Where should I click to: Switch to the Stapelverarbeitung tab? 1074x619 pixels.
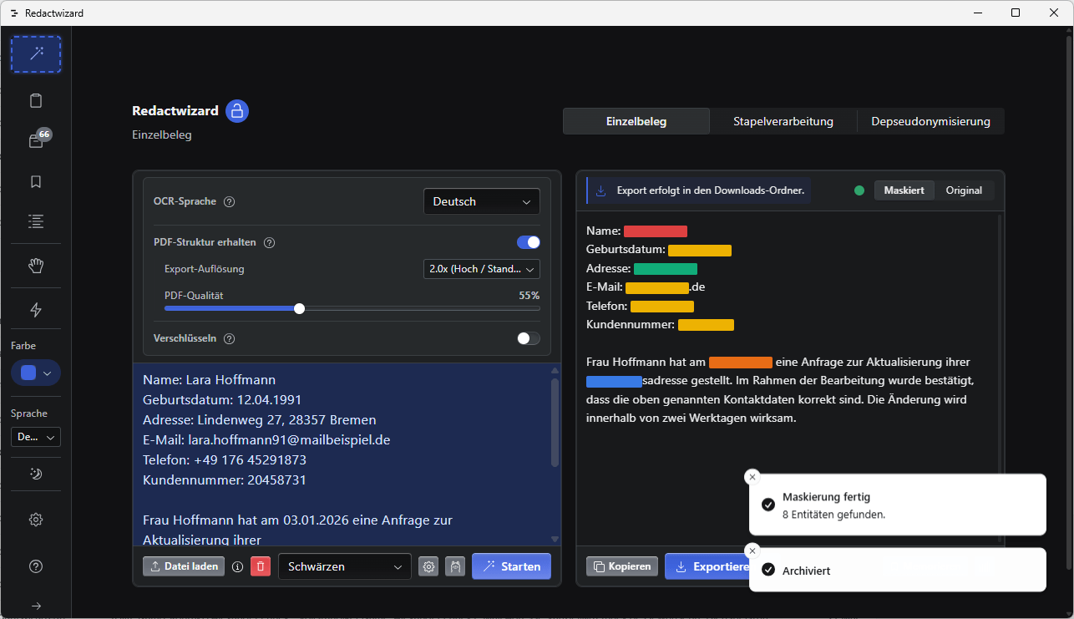(783, 121)
